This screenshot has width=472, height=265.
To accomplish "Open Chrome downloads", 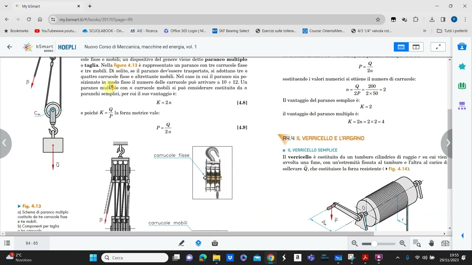I will [432, 20].
